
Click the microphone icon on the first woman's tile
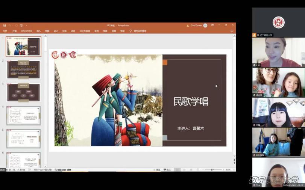254,65
